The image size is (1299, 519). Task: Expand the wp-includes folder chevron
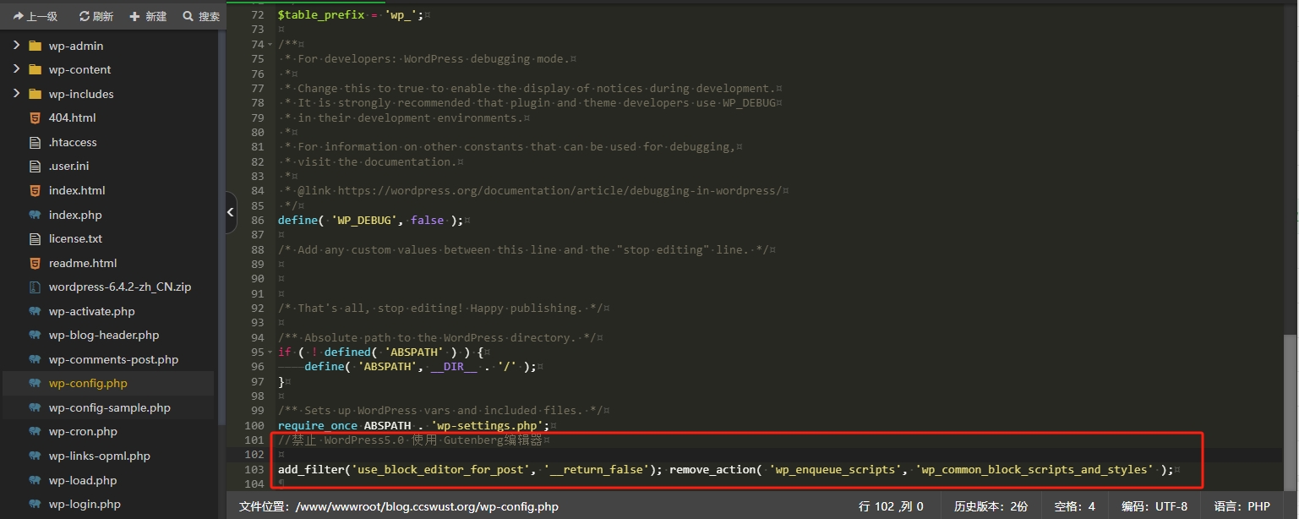point(16,94)
